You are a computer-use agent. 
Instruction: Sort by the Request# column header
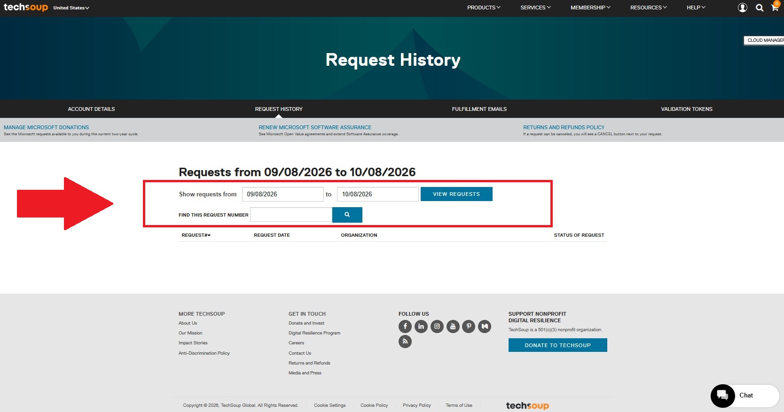point(196,235)
